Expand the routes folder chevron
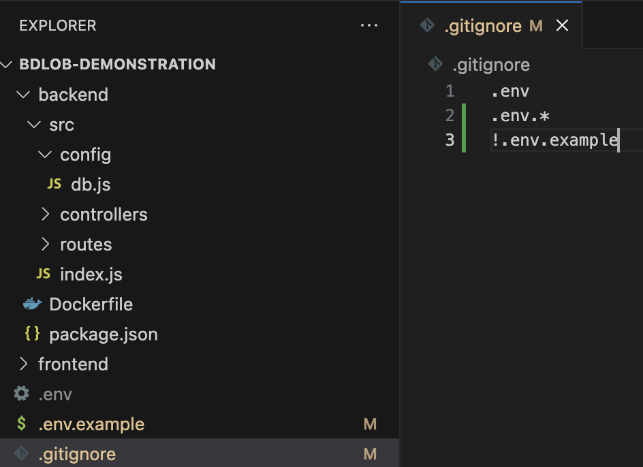Screen dimensions: 643x467 click(x=45, y=244)
